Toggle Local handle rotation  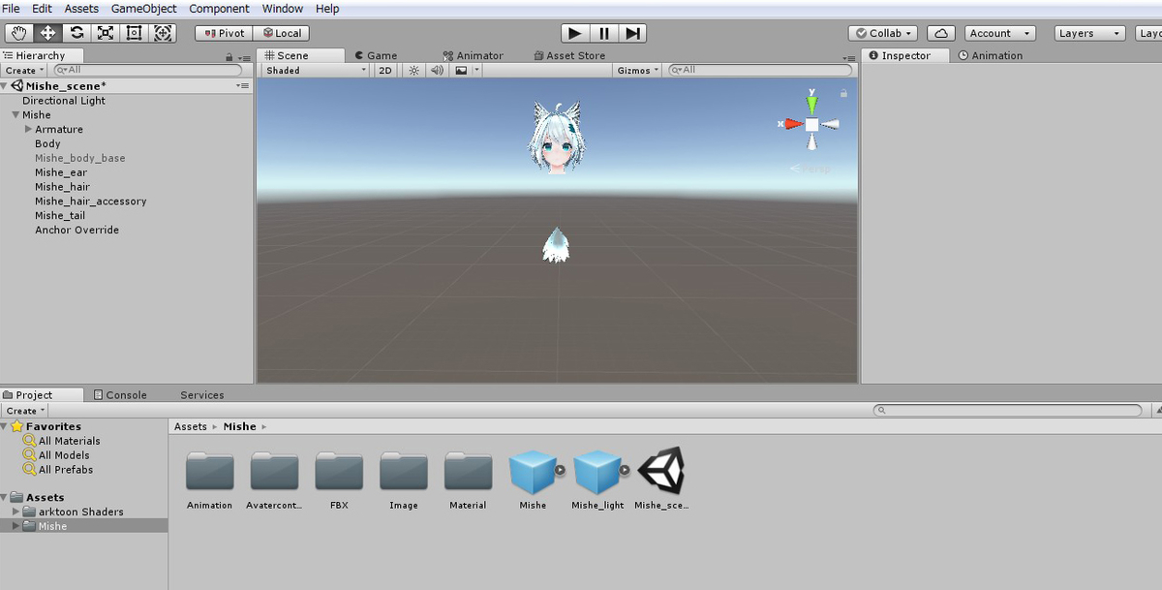(x=281, y=33)
